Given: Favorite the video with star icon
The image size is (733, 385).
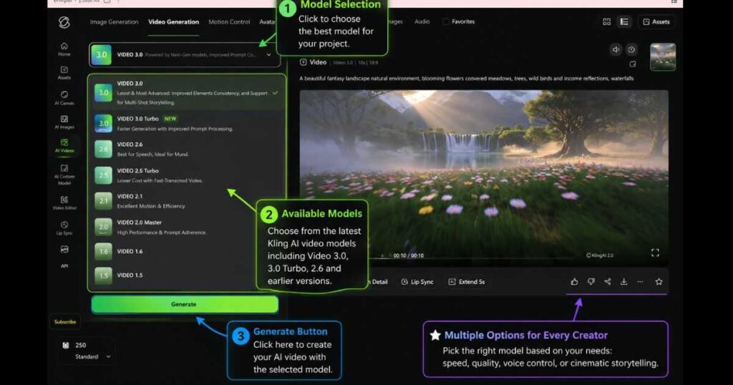Looking at the screenshot, I should (659, 282).
